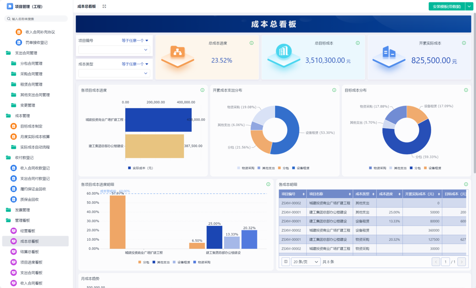Open the 等于任意一个 condition for 项目编号
This screenshot has height=288, width=476.
pos(135,40)
